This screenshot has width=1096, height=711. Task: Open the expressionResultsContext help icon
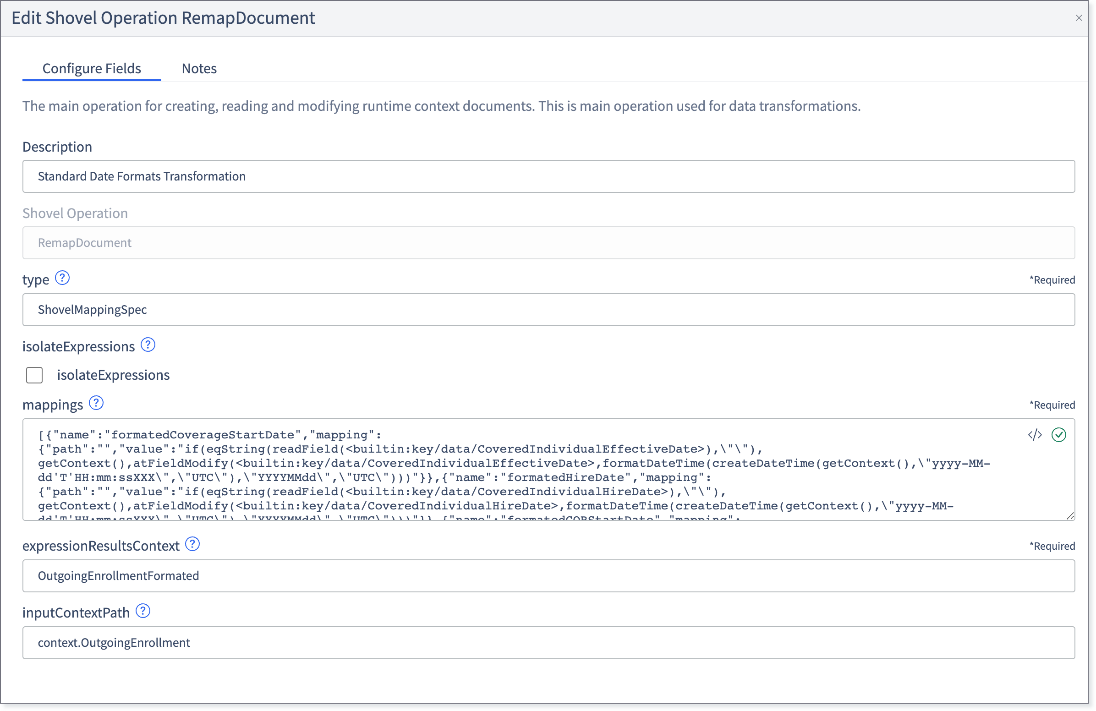tap(192, 544)
